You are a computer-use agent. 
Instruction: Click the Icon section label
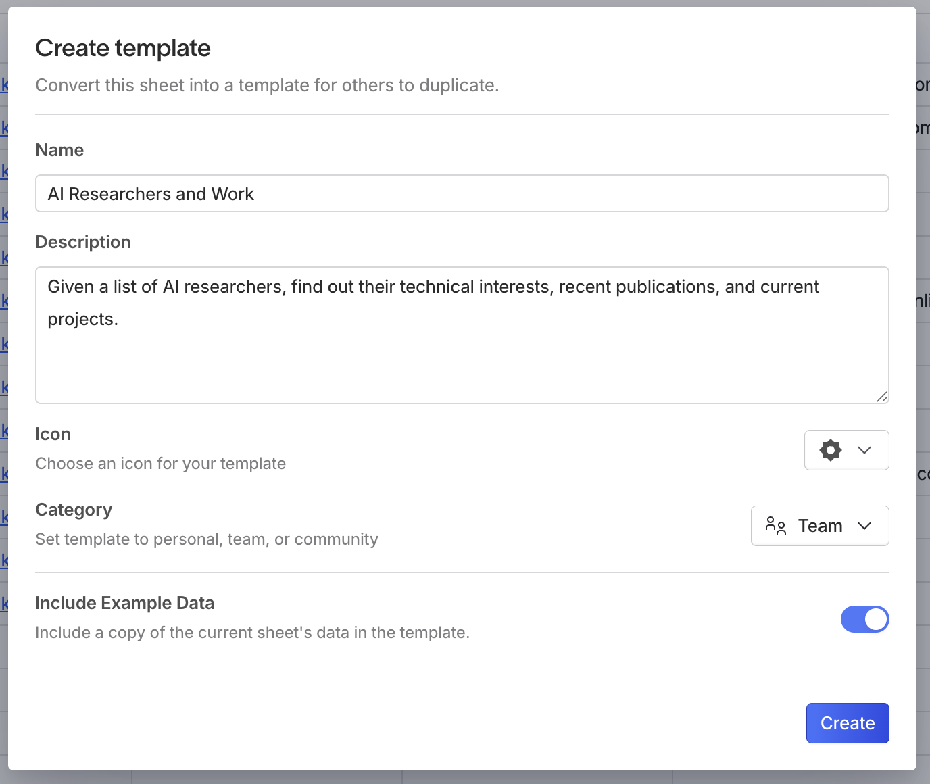[x=53, y=434]
